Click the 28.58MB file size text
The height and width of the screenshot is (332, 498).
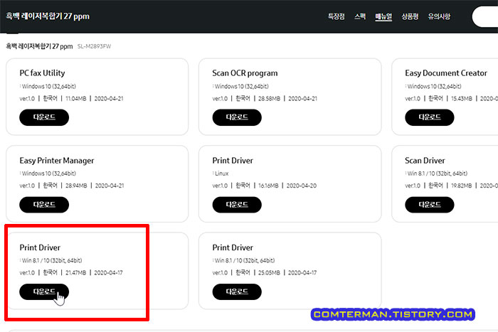(270, 99)
